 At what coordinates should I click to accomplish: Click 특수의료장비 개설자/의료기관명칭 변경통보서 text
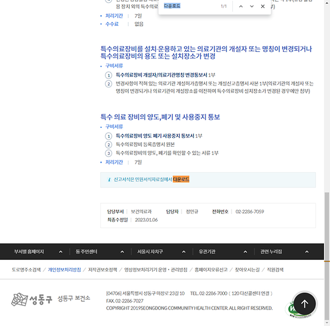pos(161,75)
